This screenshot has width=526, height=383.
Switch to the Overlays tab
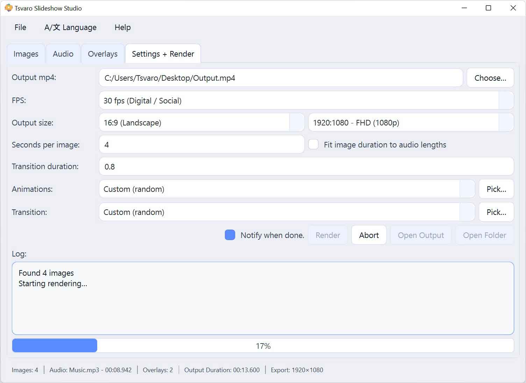(102, 54)
